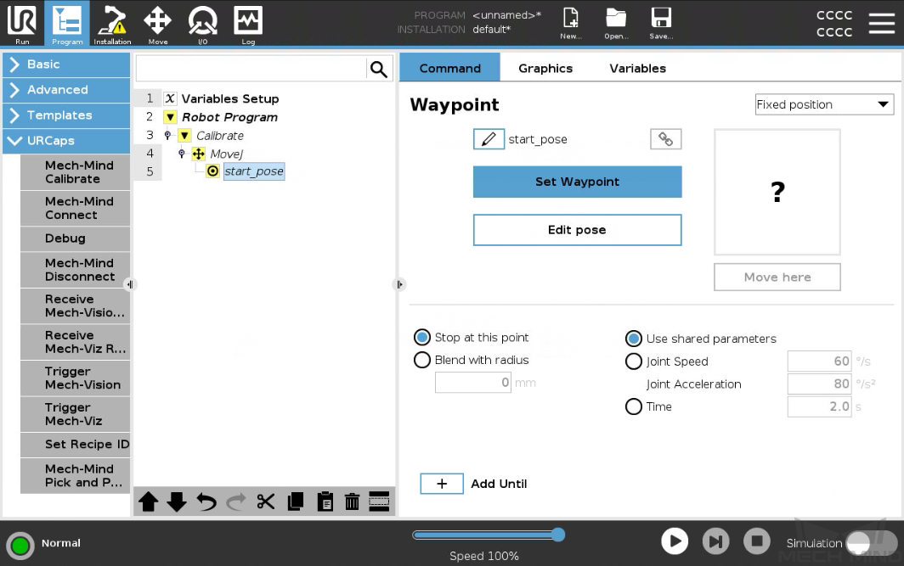Switch to the Variables tab
Screen dimensions: 904x566
tap(636, 68)
